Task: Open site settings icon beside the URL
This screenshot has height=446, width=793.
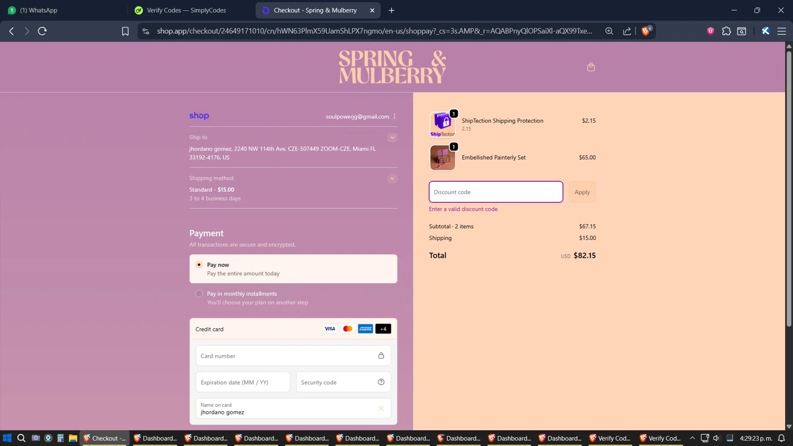Action: point(146,31)
